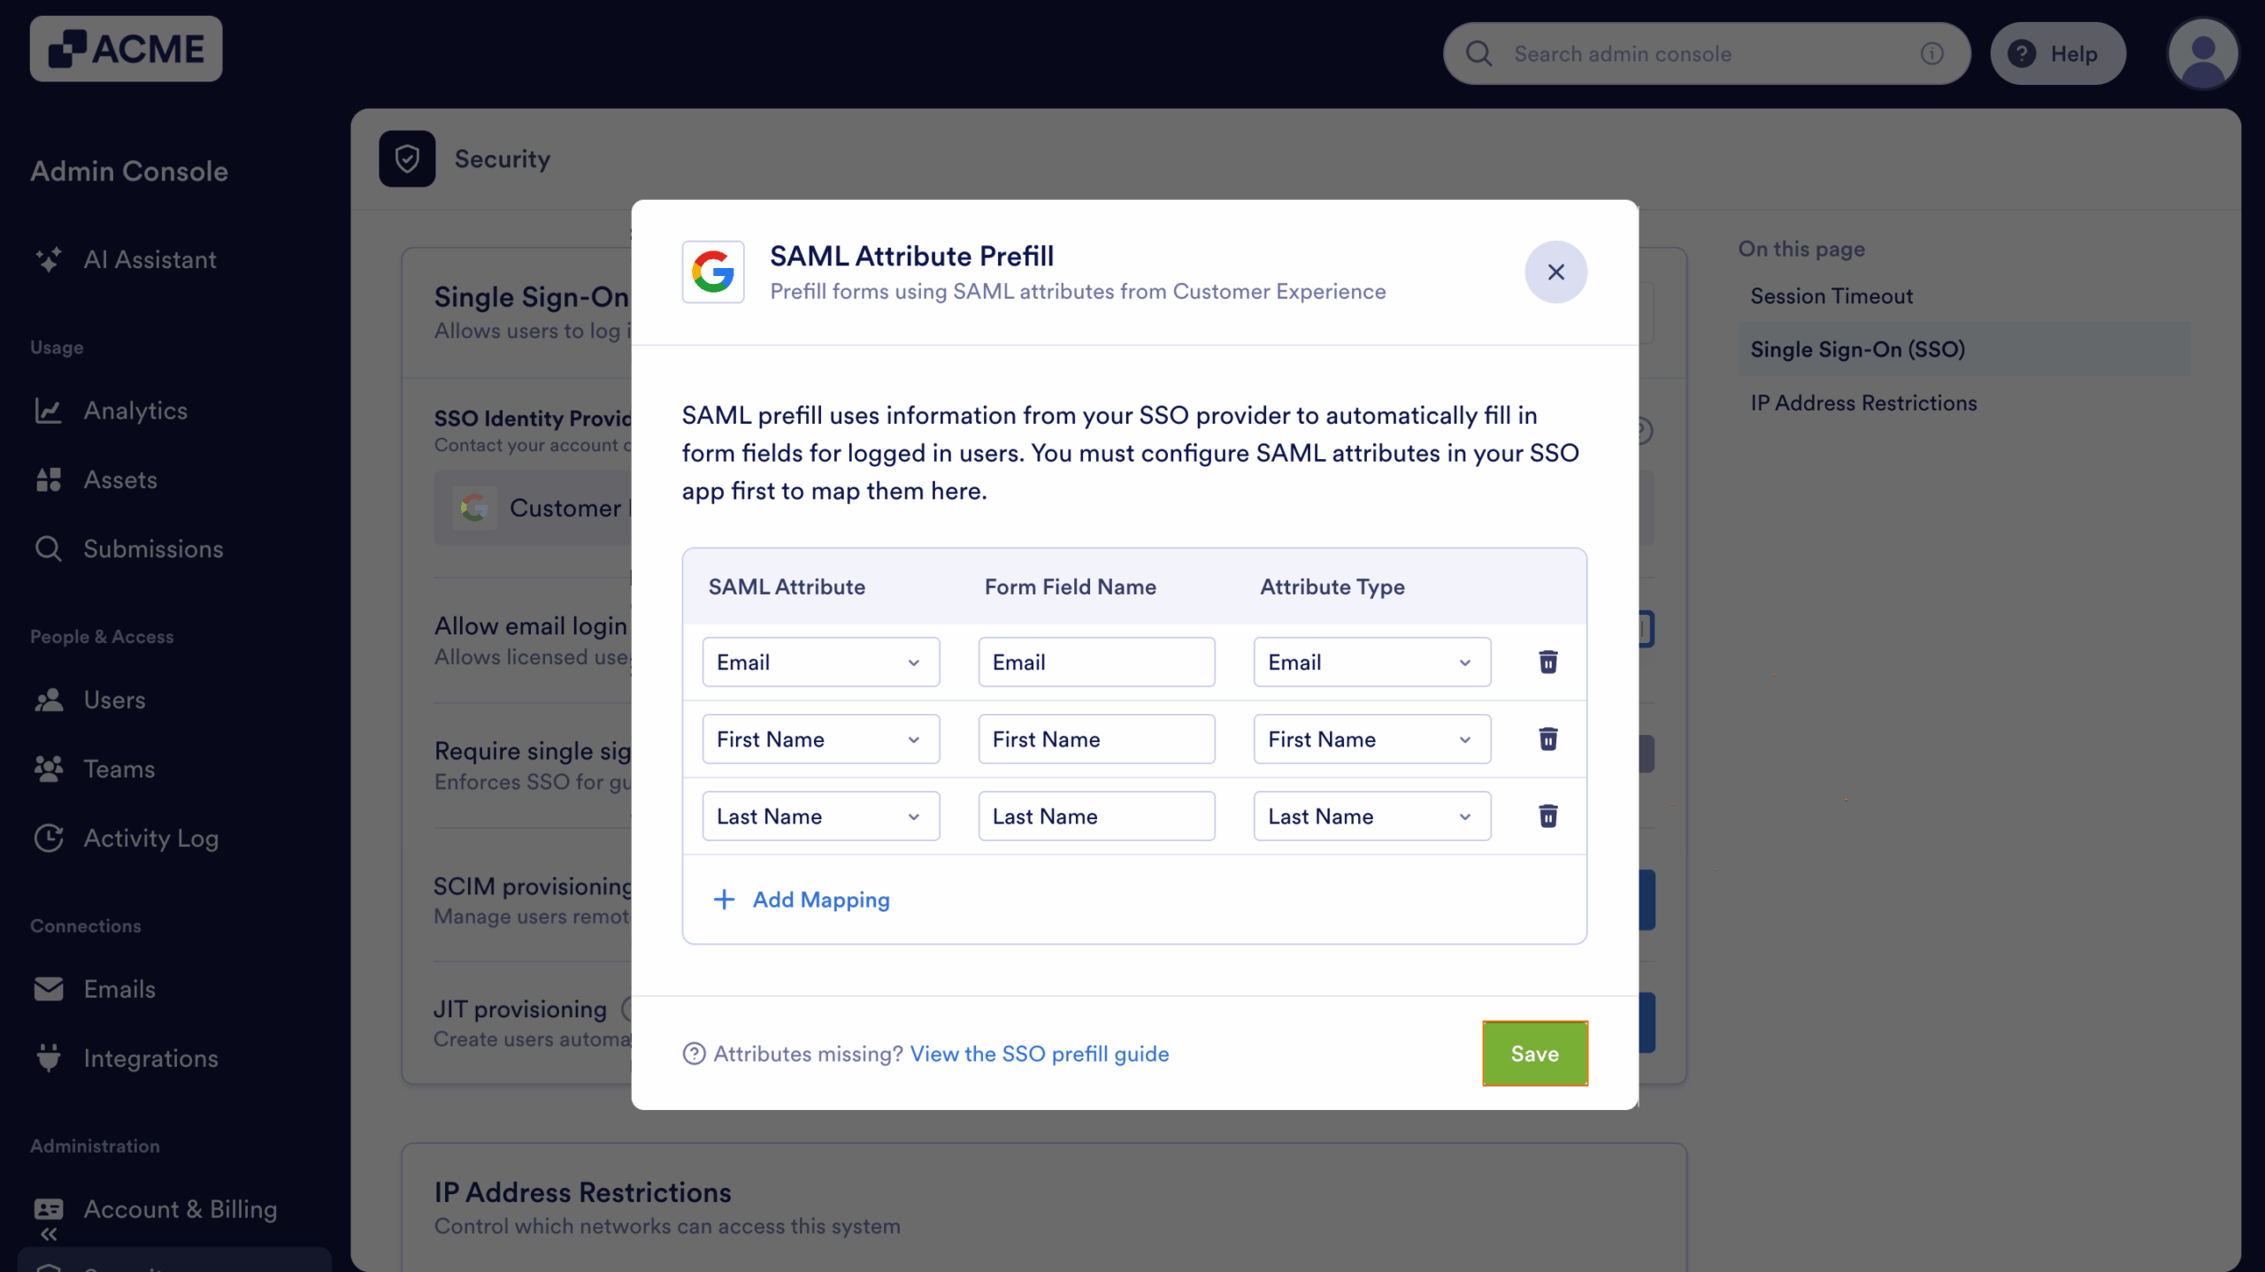
Task: Open the Integrations page
Action: coord(150,1058)
